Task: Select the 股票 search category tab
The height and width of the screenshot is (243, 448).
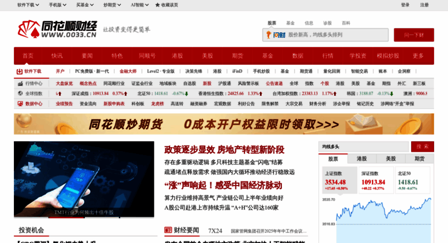Action: (272, 23)
